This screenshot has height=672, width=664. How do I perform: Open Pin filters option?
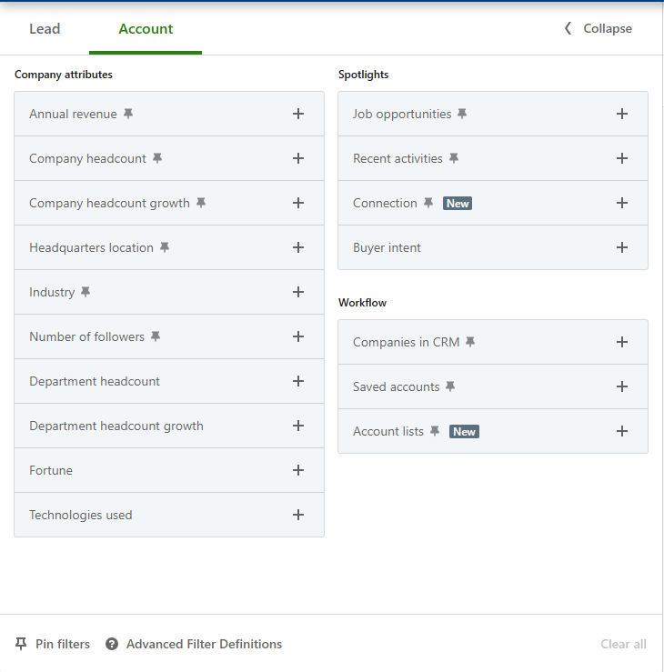(52, 644)
